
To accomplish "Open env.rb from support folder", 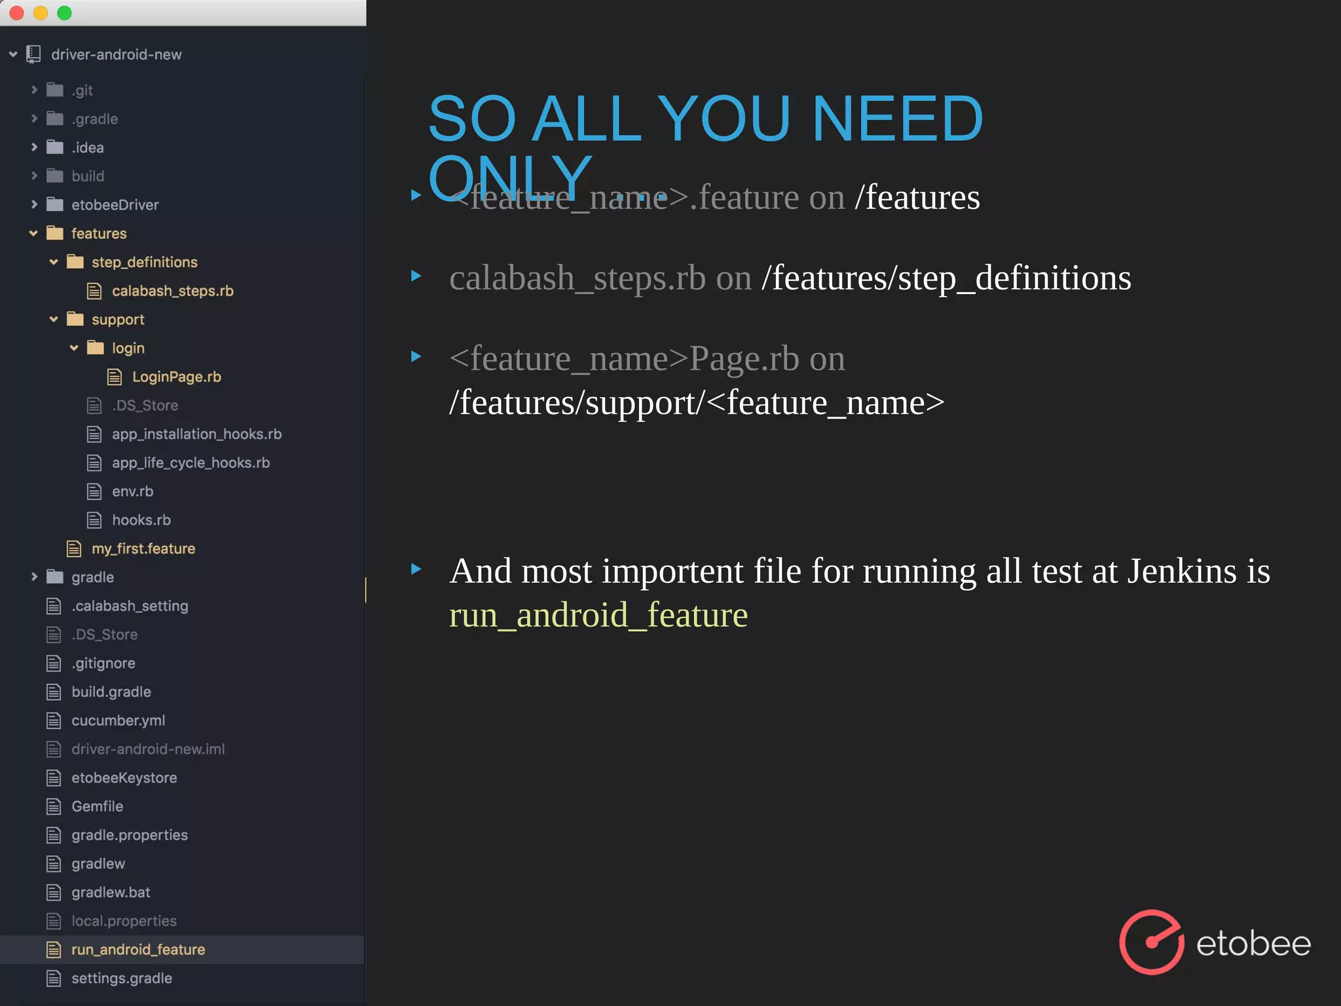I will [132, 491].
